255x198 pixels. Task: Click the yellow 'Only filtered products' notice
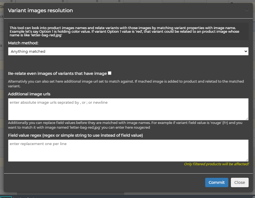(216, 164)
